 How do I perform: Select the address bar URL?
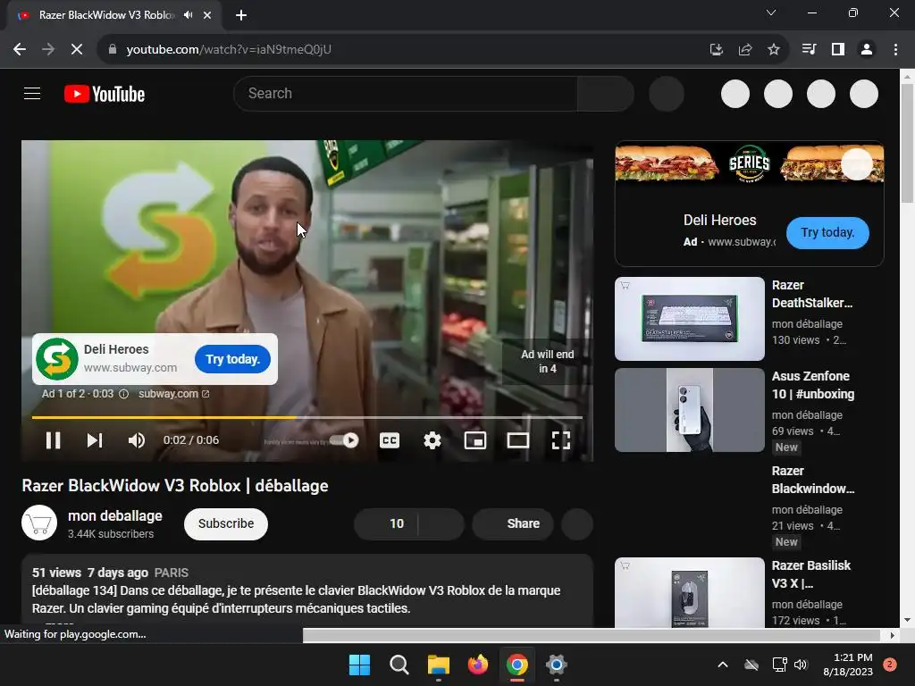pos(229,50)
